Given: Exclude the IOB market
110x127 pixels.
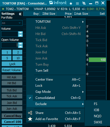Looking at the screenshot, I should tap(96, 110).
